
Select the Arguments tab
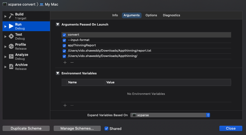[x=132, y=15]
